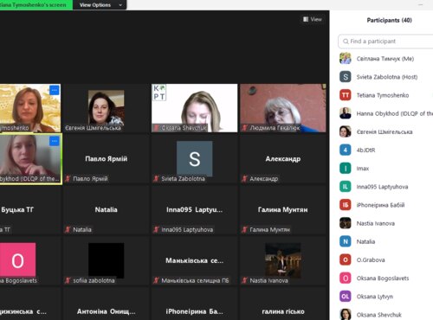Click muted mic icon on Svieta Zabolotna tile
The image size is (433, 320).
156,179
